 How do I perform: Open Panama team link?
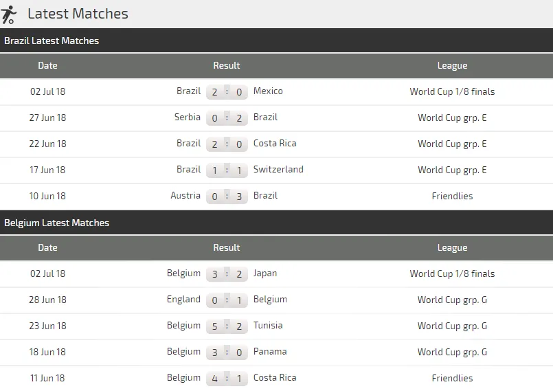[270, 352]
